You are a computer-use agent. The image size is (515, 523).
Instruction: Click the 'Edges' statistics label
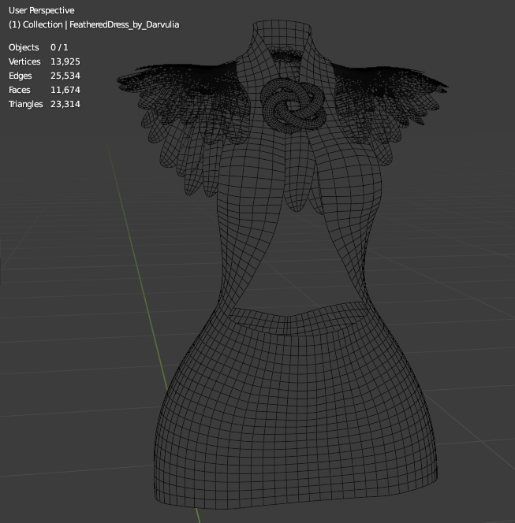[x=21, y=76]
